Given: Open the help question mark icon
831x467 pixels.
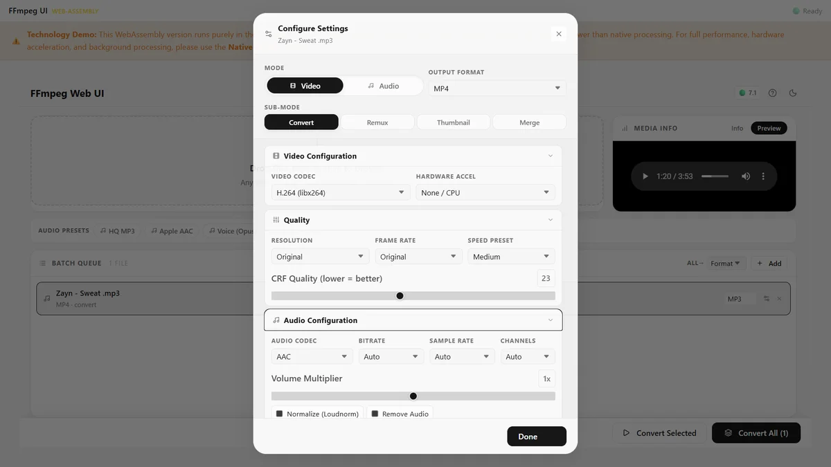Looking at the screenshot, I should (773, 93).
